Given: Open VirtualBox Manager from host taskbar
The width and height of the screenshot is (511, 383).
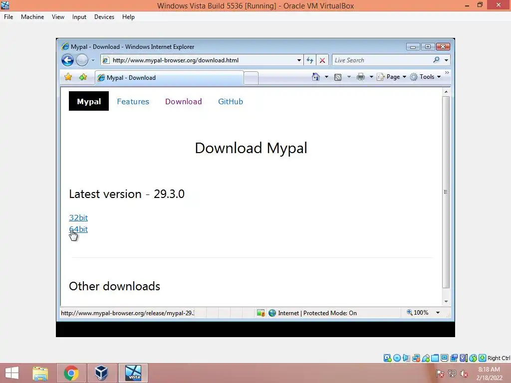Looking at the screenshot, I should pyautogui.click(x=101, y=373).
